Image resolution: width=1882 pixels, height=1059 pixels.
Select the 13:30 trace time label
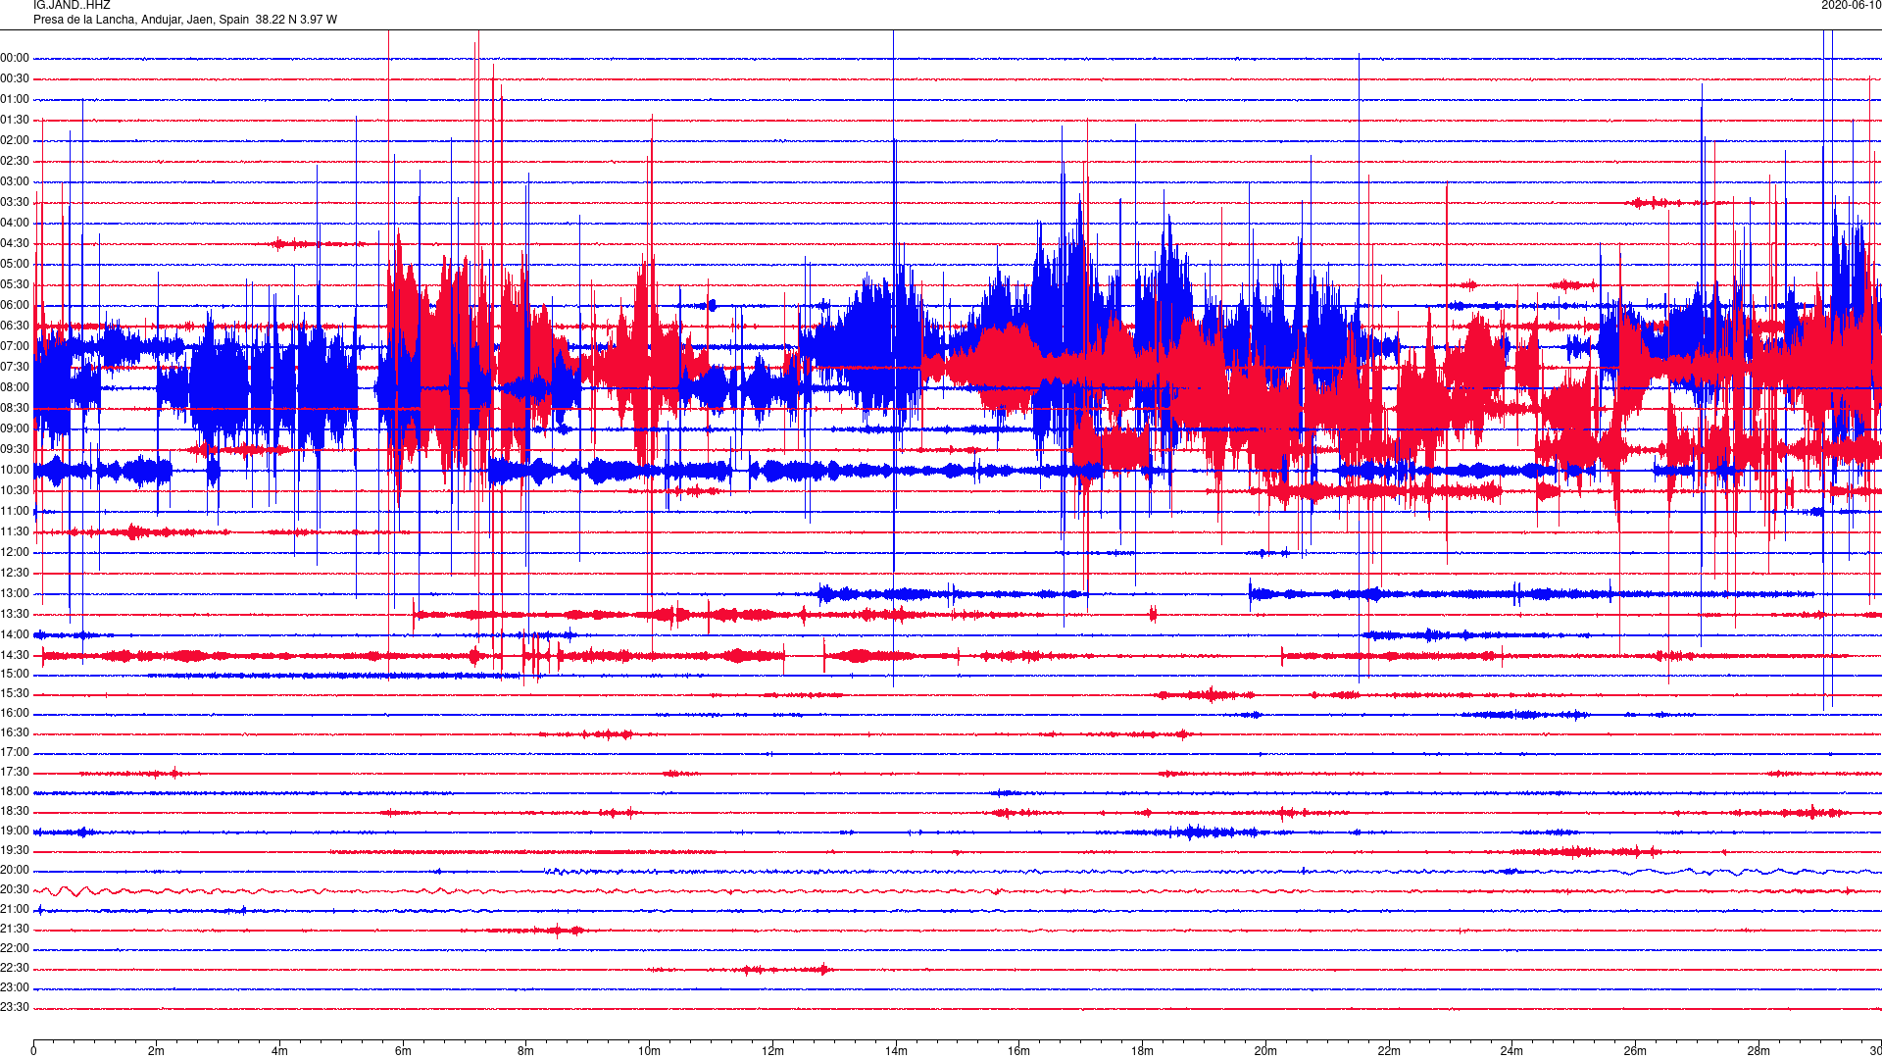coord(15,615)
